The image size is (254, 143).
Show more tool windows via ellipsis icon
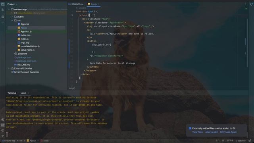coord(3,22)
